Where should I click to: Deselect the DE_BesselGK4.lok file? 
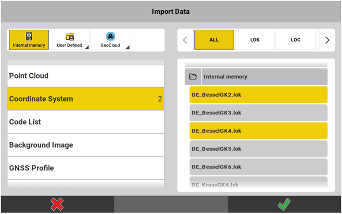click(x=258, y=131)
